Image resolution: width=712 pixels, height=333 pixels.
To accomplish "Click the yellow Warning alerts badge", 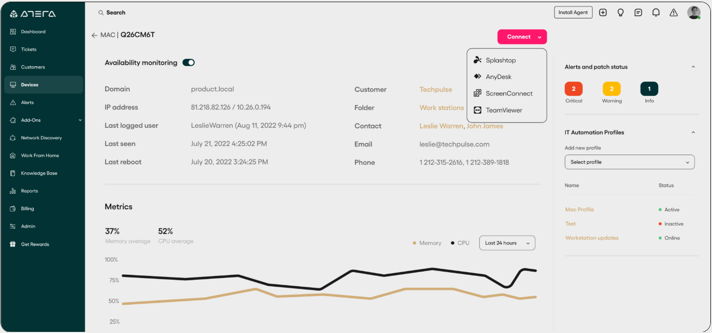I will click(612, 89).
